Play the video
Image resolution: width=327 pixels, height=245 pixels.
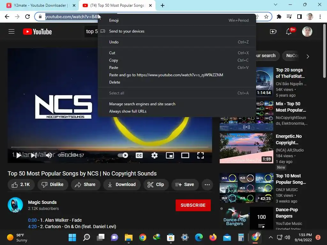(19, 155)
